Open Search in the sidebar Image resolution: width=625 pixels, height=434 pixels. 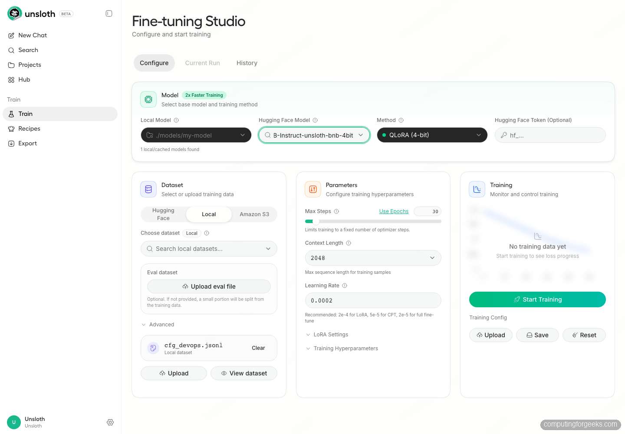coord(60,50)
